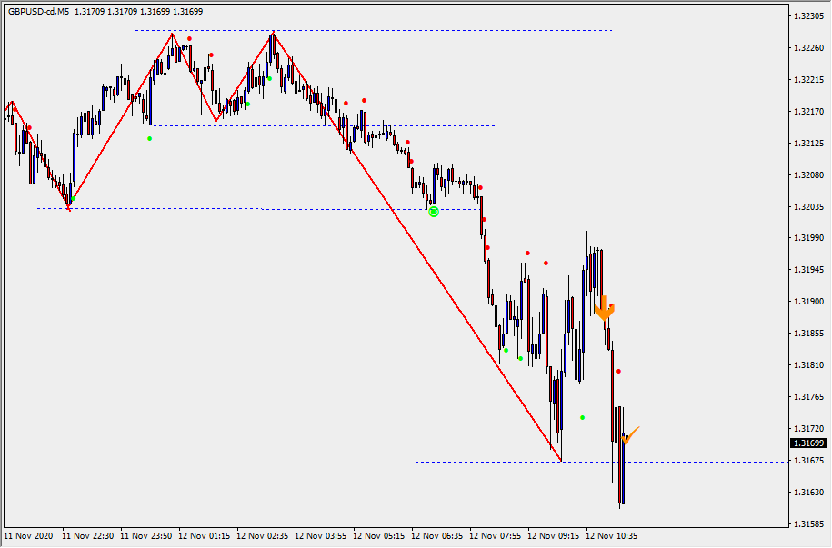Click the 1.31900 price axis label
Image resolution: width=832 pixels, height=548 pixels.
[807, 302]
